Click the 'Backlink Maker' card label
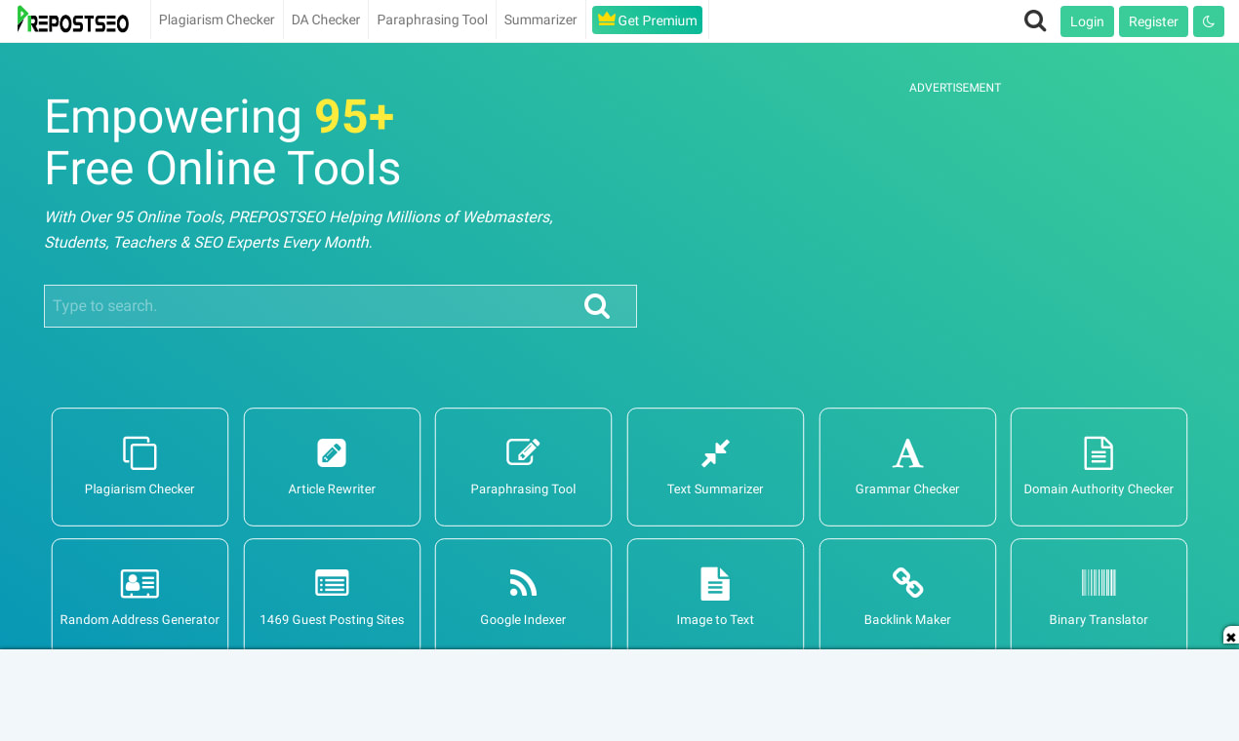Image resolution: width=1239 pixels, height=741 pixels. [907, 620]
